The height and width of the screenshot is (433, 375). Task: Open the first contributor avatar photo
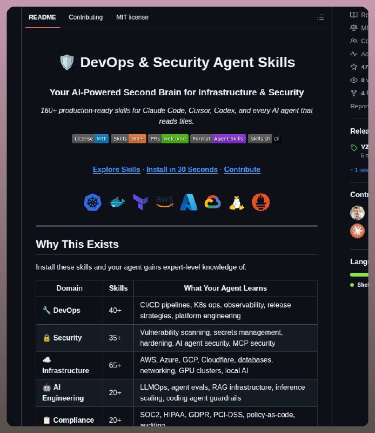click(x=357, y=213)
